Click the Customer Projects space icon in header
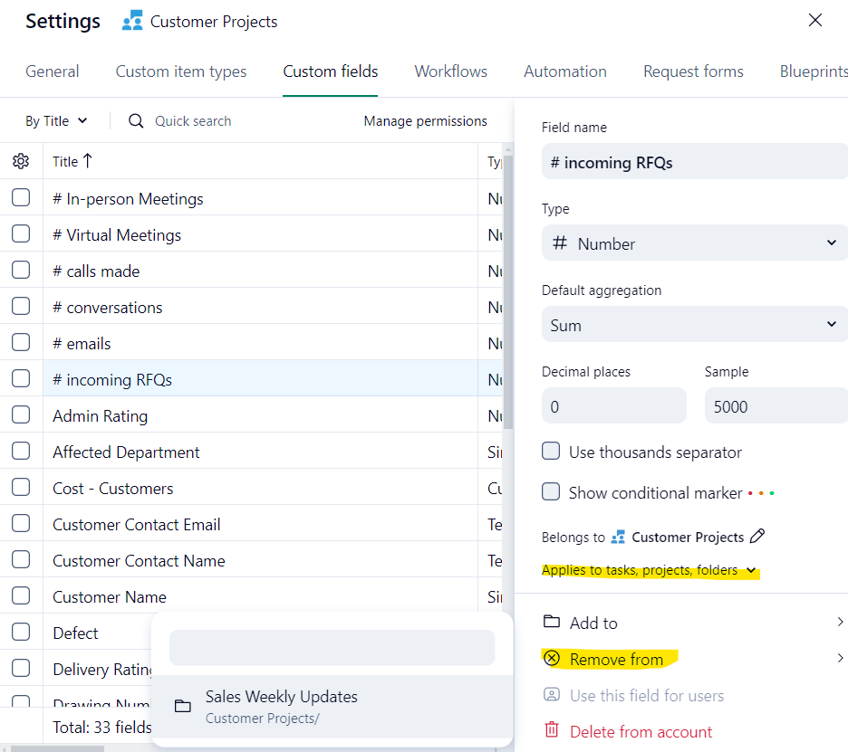This screenshot has width=848, height=752. coord(132,21)
